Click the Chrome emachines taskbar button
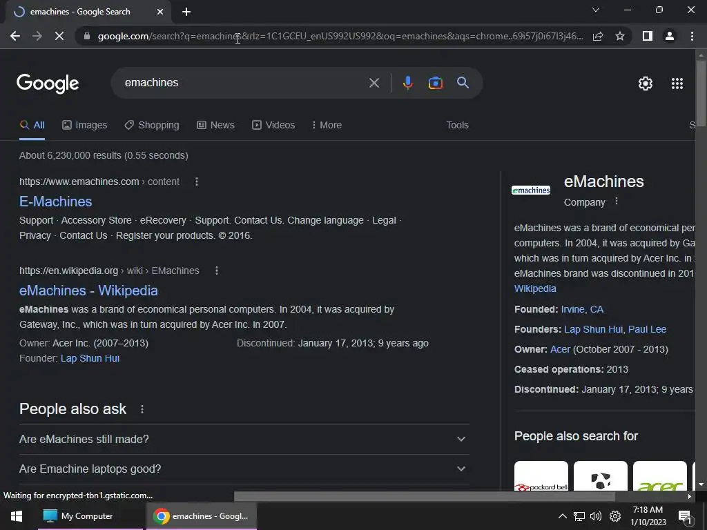The width and height of the screenshot is (707, 530). [x=202, y=516]
